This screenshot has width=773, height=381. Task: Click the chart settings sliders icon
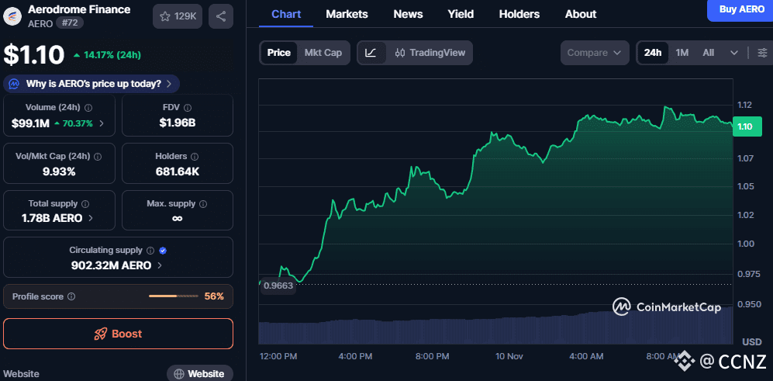coord(762,53)
